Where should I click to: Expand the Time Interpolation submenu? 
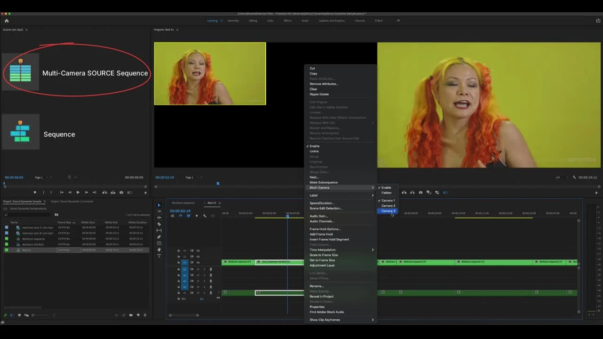[341, 250]
